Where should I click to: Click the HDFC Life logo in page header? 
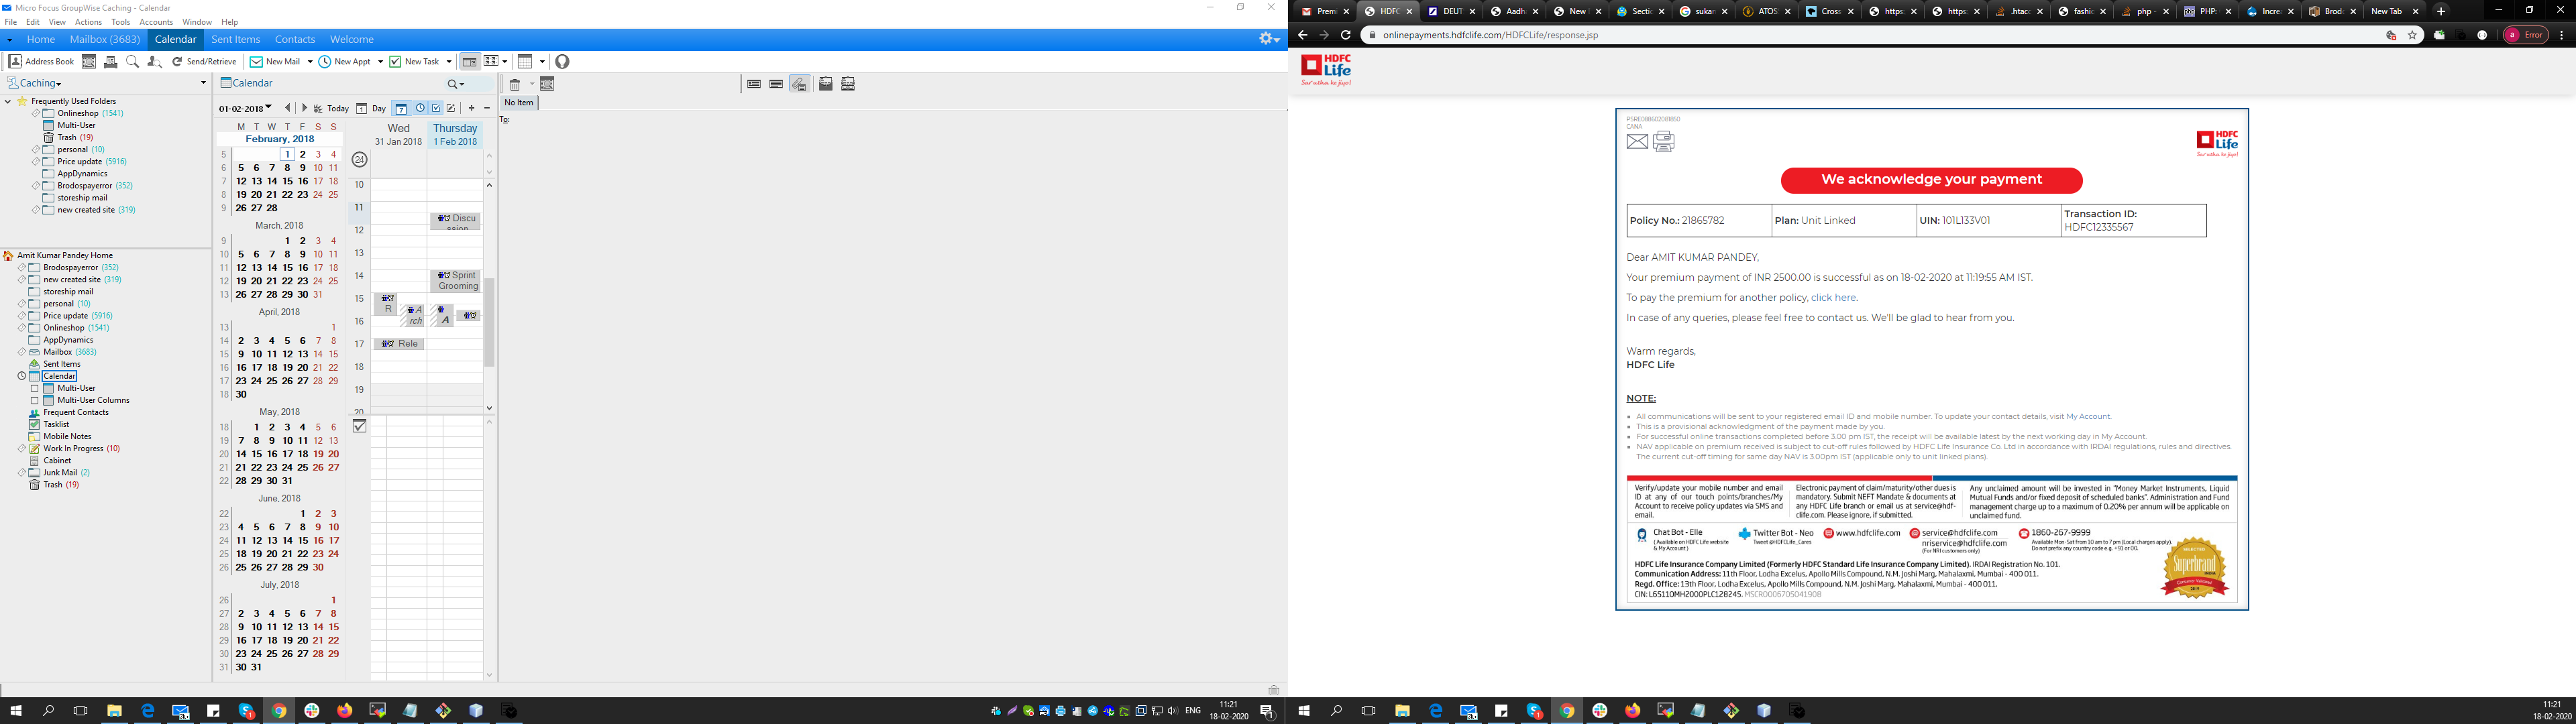pyautogui.click(x=1326, y=70)
